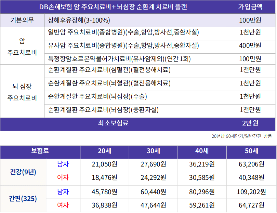Click the plan title 'DB손해보험 암 주요치료비 + 뇌심장 순환계 치료비 플랜'
Image resolution: width=277 pixels, height=213 pixels.
pos(113,7)
